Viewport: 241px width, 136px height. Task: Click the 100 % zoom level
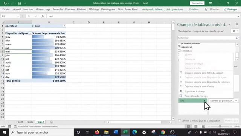[x=237, y=127]
